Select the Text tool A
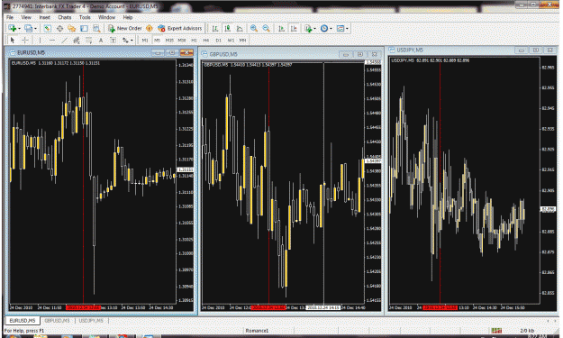563x338 pixels. coord(101,41)
